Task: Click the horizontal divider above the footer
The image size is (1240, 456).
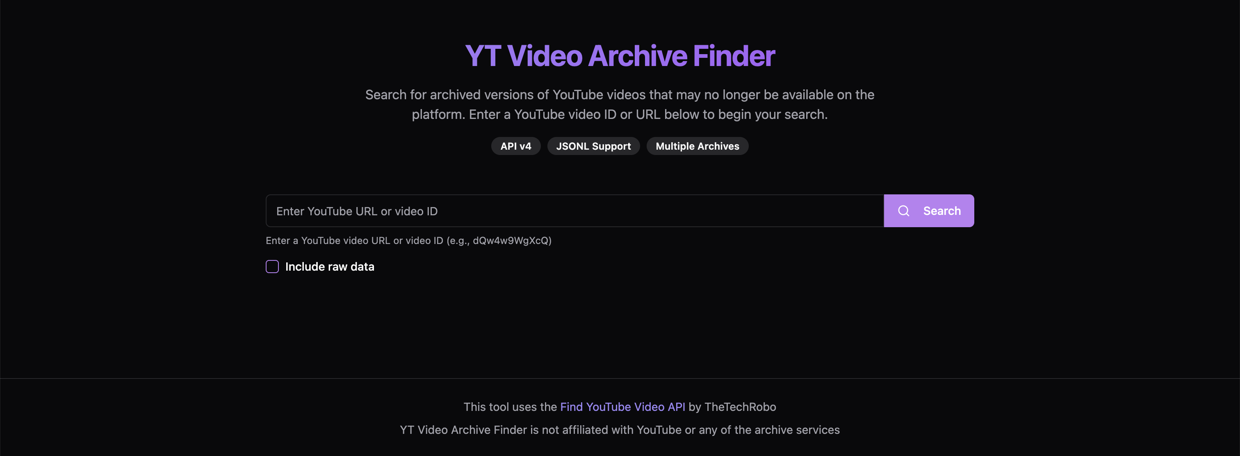Action: [620, 378]
